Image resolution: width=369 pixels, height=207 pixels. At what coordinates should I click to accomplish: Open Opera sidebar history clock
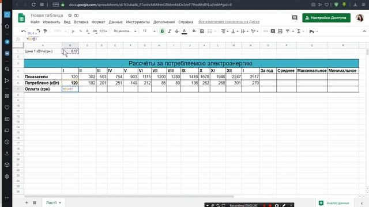tap(7, 142)
